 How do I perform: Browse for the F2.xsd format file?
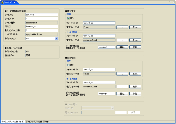click(122, 74)
